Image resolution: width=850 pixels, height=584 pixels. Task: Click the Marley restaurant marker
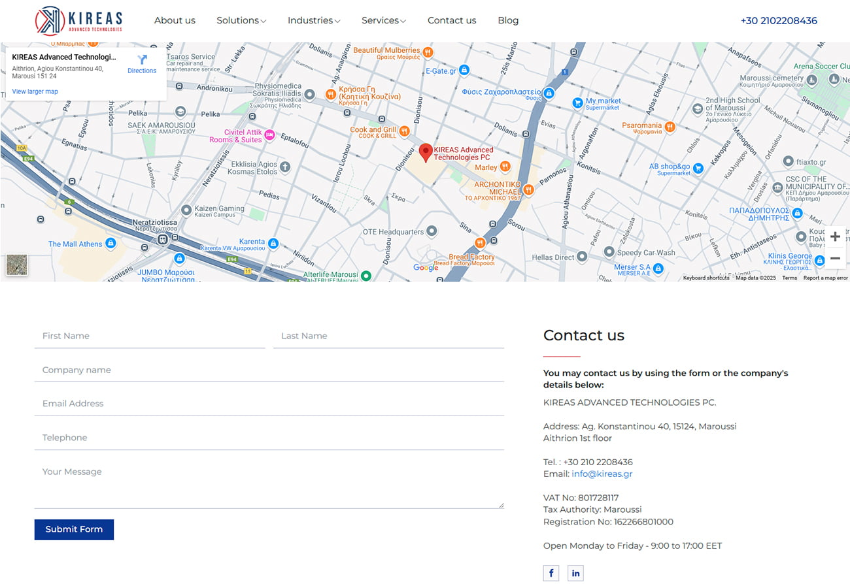pyautogui.click(x=506, y=167)
